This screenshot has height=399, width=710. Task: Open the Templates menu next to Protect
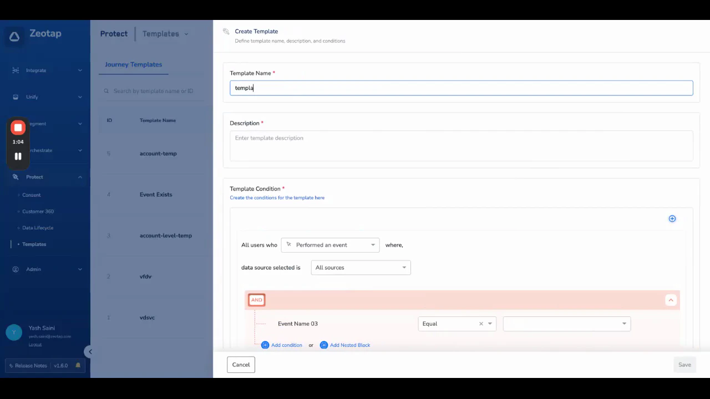click(165, 34)
